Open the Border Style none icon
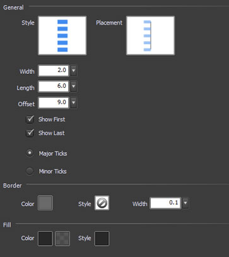The height and width of the screenshot is (257, 229). click(x=102, y=203)
